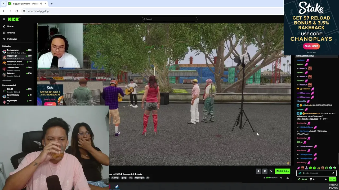Click username WhyTooFar in chat

304,131
